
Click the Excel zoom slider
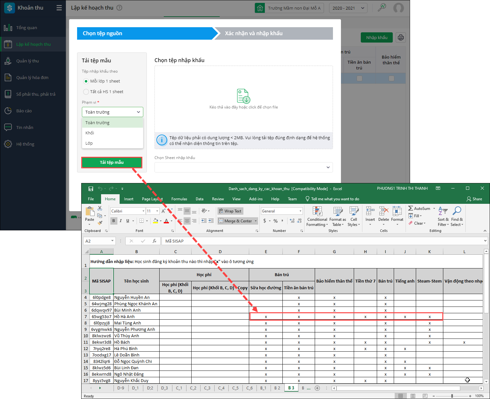[452, 396]
